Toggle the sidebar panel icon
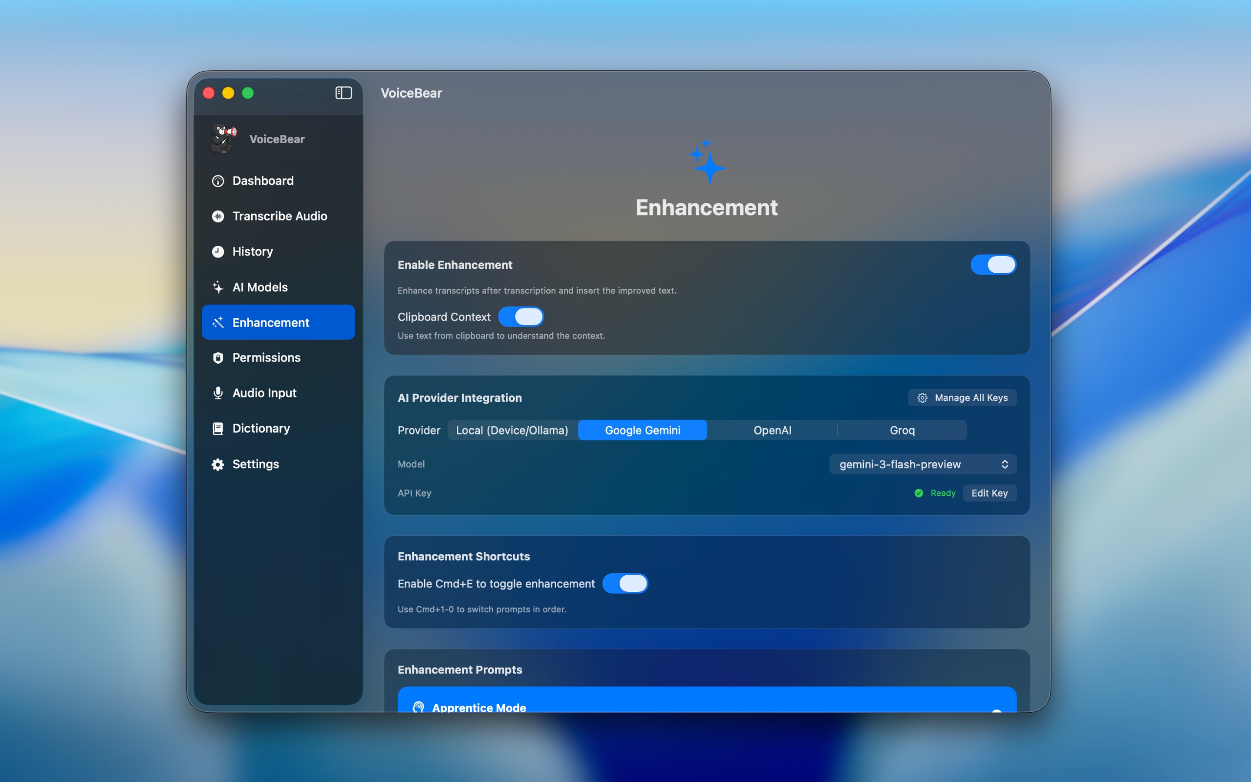 (344, 93)
